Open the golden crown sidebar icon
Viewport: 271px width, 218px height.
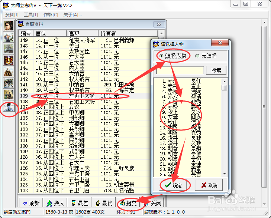pyautogui.click(x=9, y=60)
